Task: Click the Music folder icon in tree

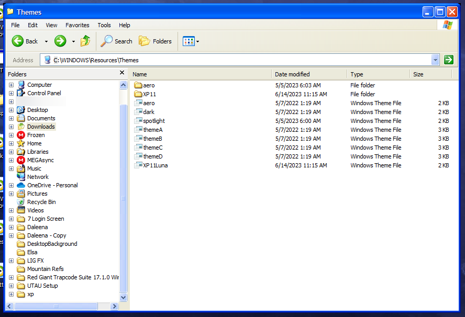Action: tap(21, 168)
